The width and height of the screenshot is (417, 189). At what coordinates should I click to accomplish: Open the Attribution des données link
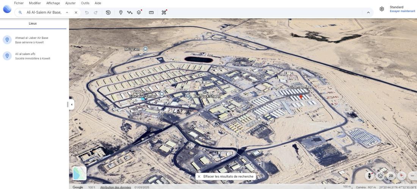click(116, 187)
